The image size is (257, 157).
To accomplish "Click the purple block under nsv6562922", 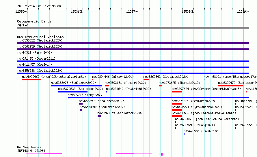I will coord(81,104).
